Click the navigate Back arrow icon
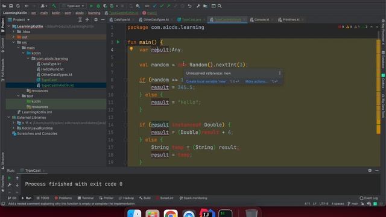Viewport: 386px width, 217px height. pos(27,6)
